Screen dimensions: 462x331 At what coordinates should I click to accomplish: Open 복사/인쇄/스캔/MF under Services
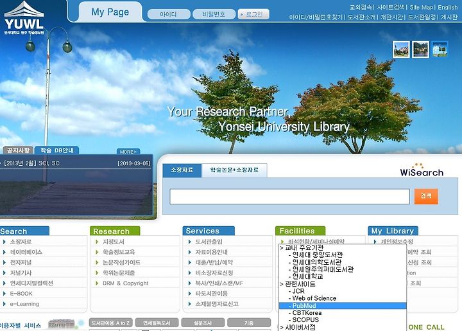pos(219,283)
